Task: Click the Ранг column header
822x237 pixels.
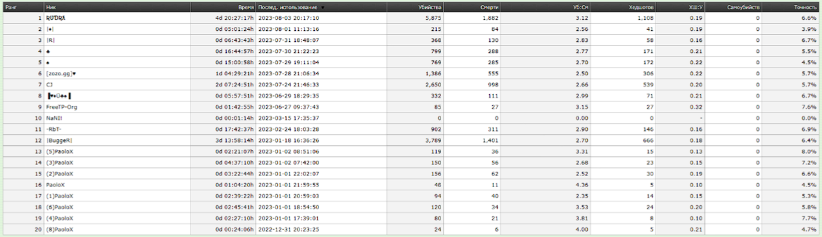Action: click(10, 7)
